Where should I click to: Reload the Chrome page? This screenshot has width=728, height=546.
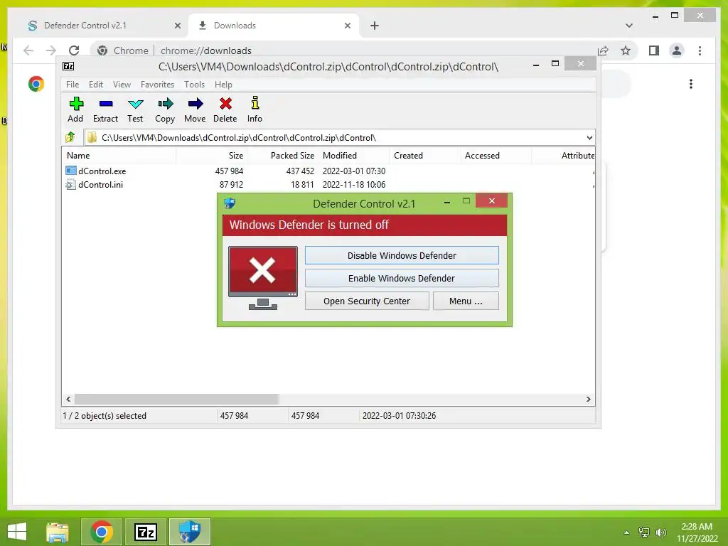(74, 50)
